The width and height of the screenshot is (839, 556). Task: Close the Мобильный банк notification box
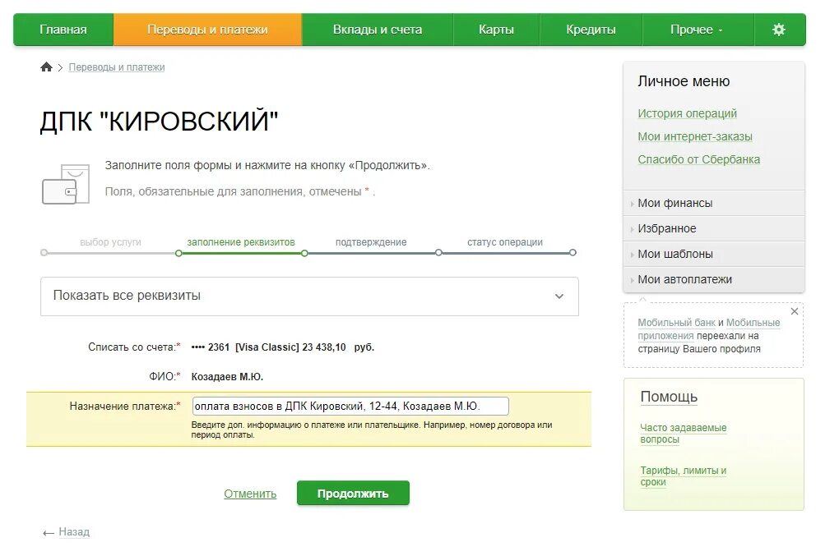pyautogui.click(x=795, y=311)
